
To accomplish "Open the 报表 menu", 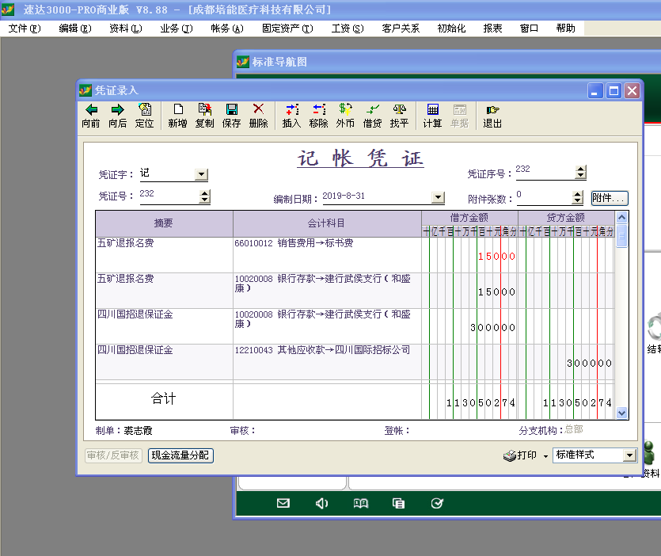I will pyautogui.click(x=492, y=29).
